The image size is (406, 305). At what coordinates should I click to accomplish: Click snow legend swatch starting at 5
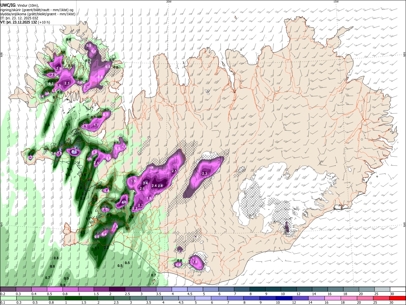coord(211,289)
